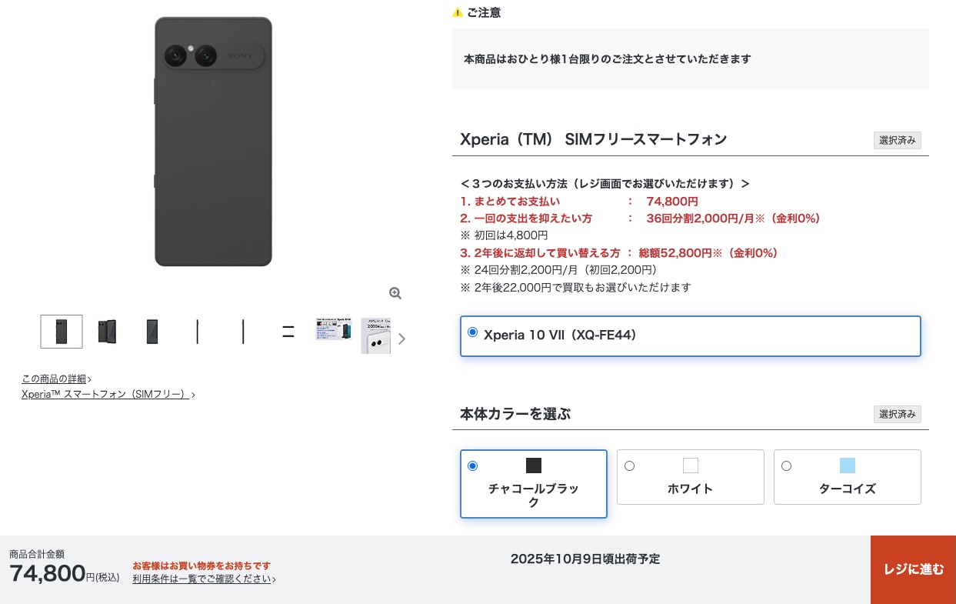Click the レジに進む checkout button
This screenshot has height=604, width=956.
(913, 569)
